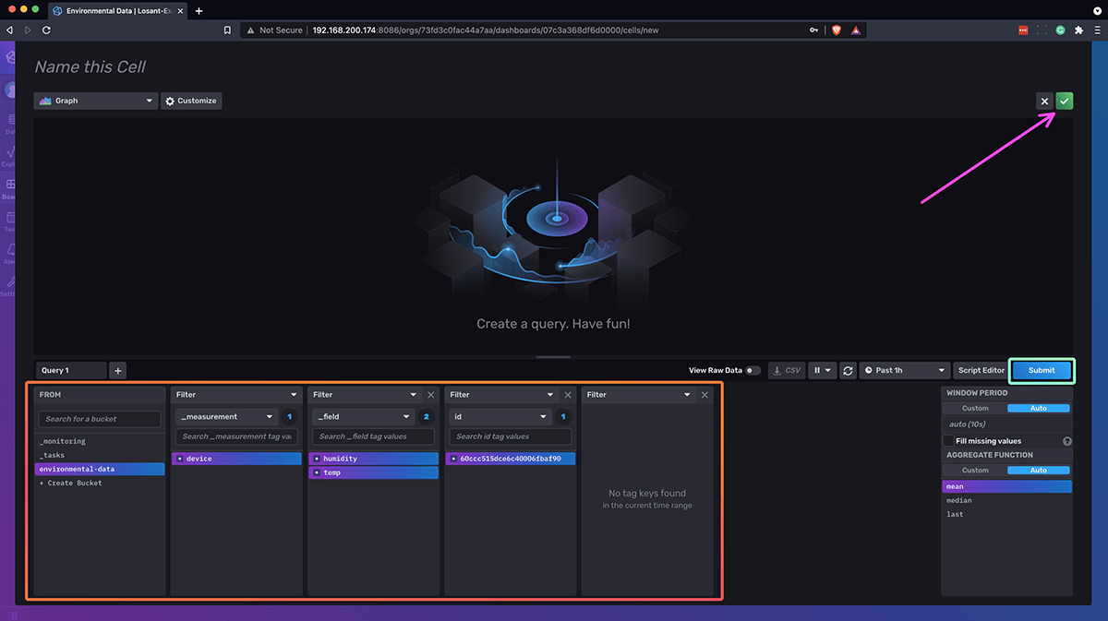Save the cell with the green checkmark
This screenshot has width=1108, height=621.
[1065, 101]
